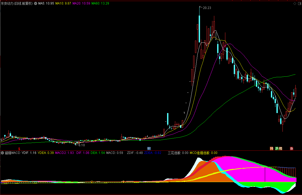Toggle the side panel icon at top right
Image resolution: width=302 pixels, height=195 pixels.
[x=299, y=4]
